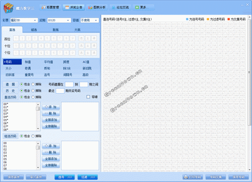Viewport: 252px width, 182px height.
Task: Click the 更多 green plus toolbar item
Action: coord(144,8)
